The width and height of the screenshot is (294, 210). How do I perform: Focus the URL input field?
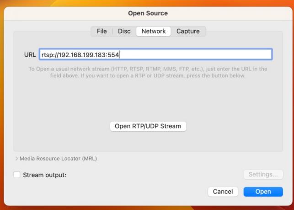pyautogui.click(x=192, y=54)
